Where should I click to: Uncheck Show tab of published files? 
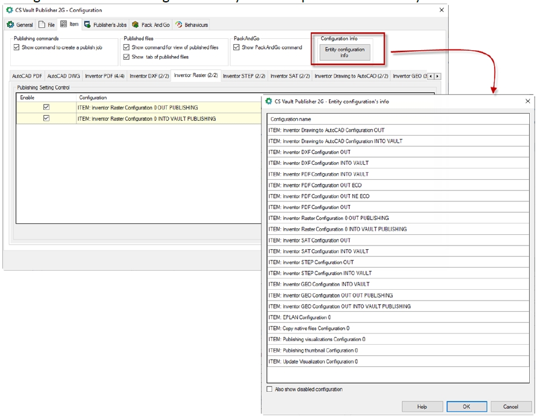126,57
